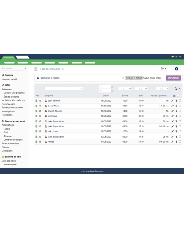The image size is (184, 228).
Task: Toggle the select-all checkbox in table header
Action: coord(178,96)
